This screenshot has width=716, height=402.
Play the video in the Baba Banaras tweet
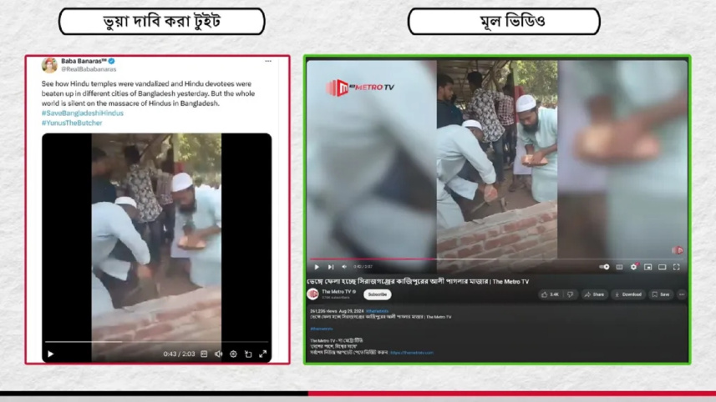pyautogui.click(x=51, y=354)
